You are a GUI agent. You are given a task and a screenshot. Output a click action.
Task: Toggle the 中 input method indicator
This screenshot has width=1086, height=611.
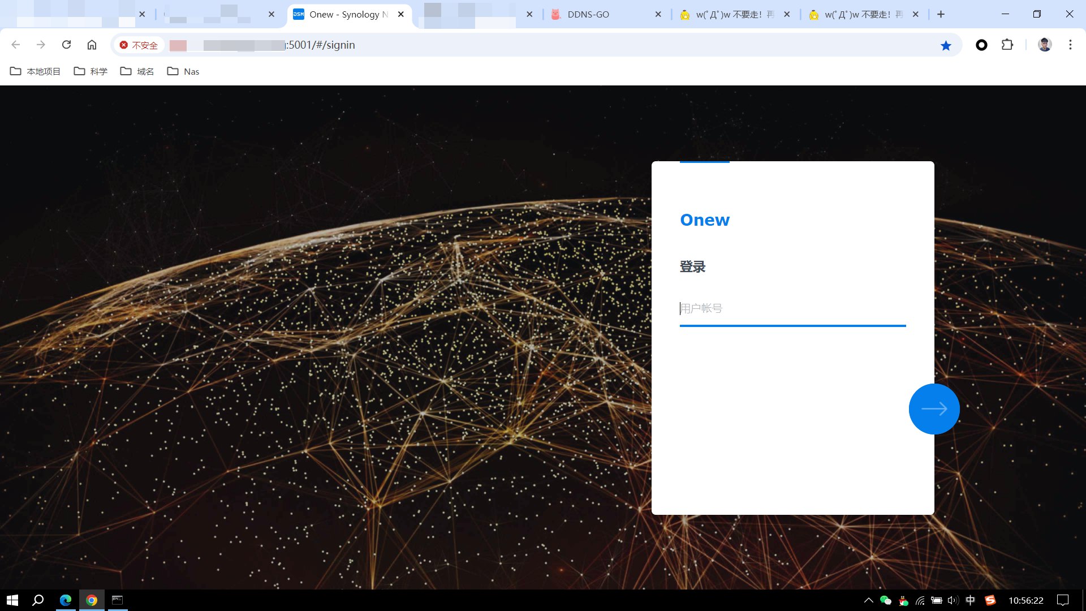(x=971, y=600)
